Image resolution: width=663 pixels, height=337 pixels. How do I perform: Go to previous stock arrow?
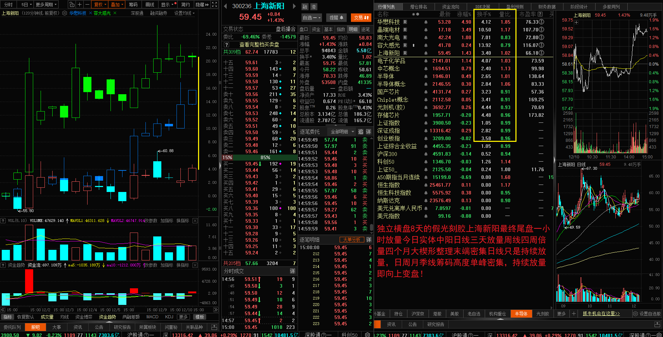(x=226, y=6)
